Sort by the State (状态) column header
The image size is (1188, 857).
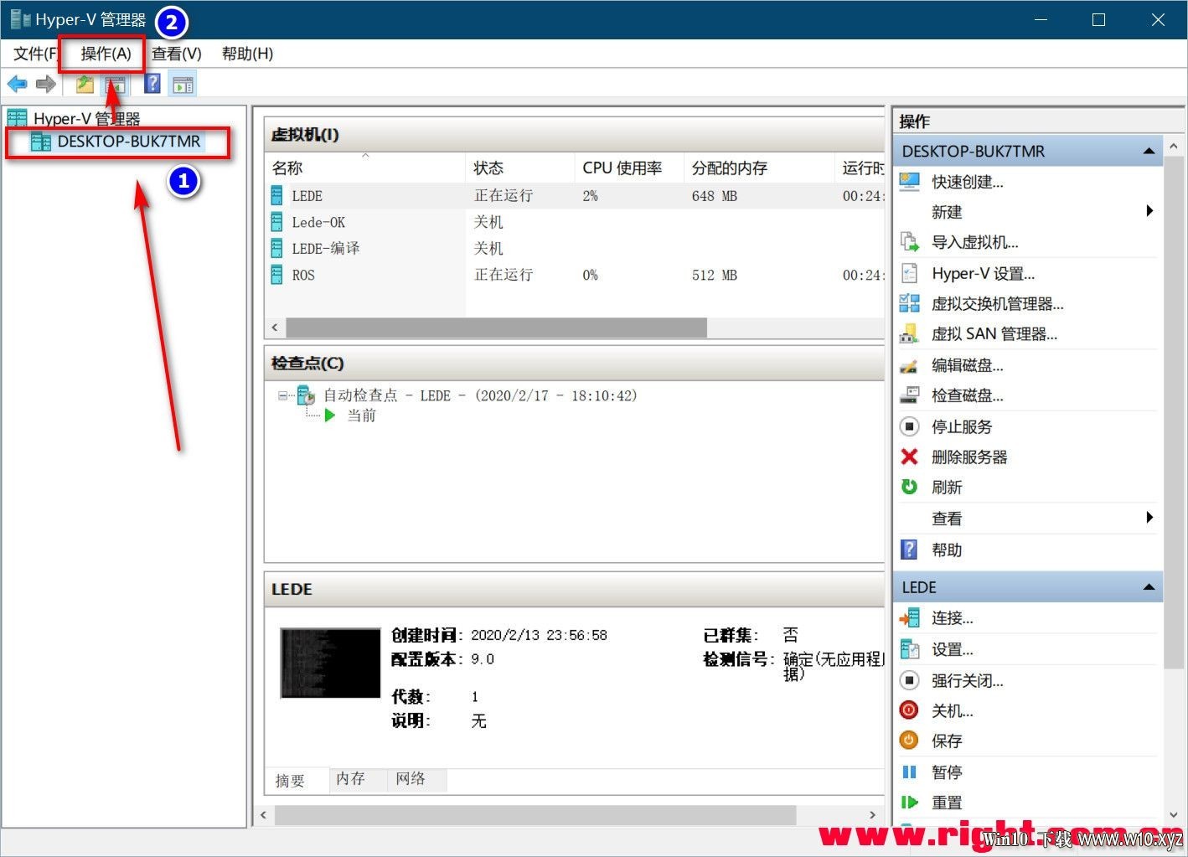click(519, 168)
